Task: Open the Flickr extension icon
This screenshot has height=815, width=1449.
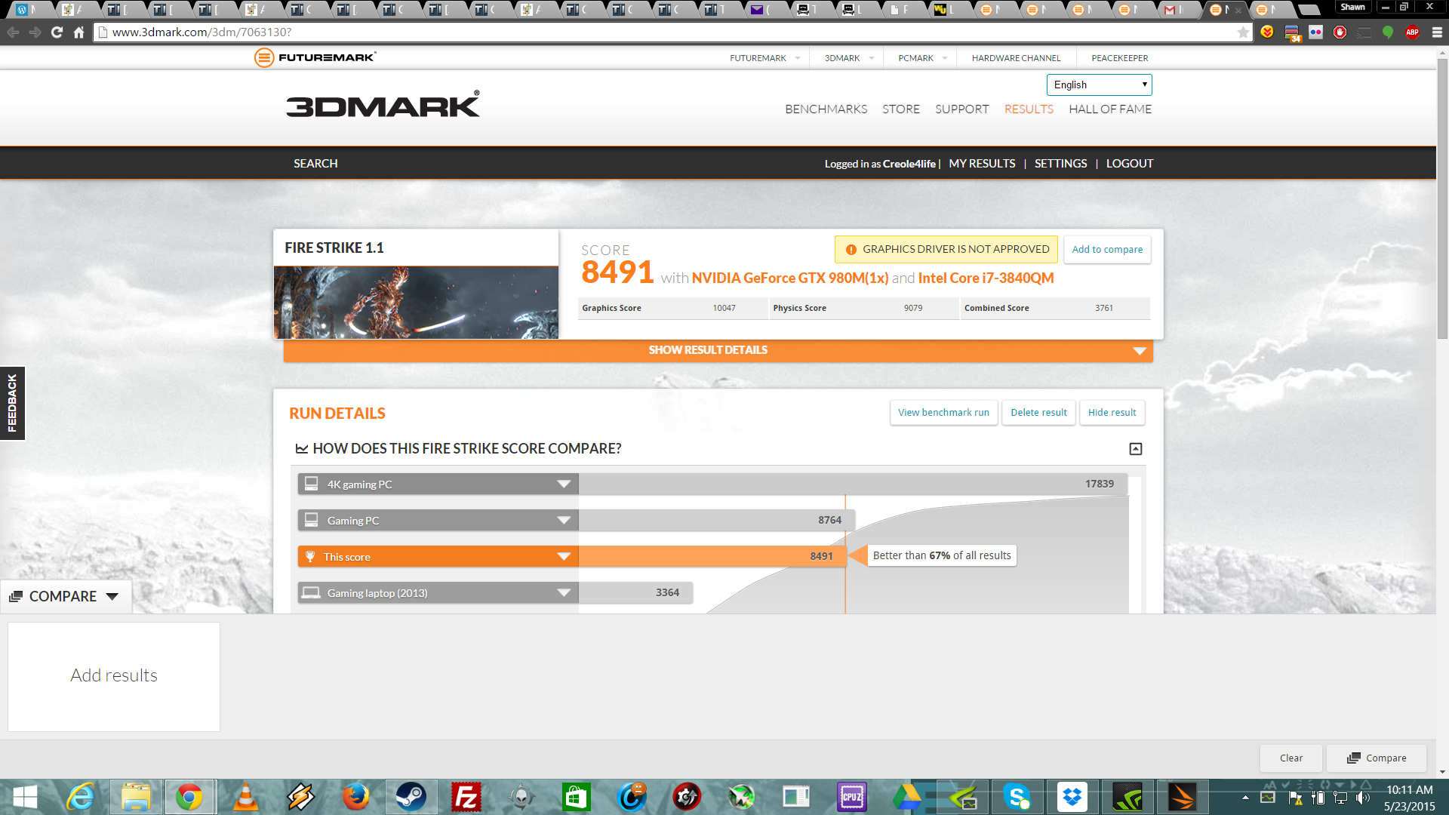Action: (x=1315, y=32)
